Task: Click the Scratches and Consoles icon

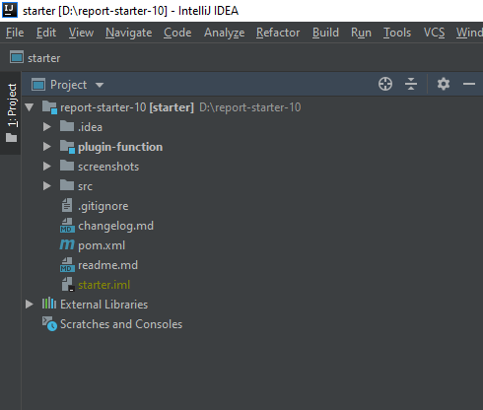Action: [x=49, y=323]
